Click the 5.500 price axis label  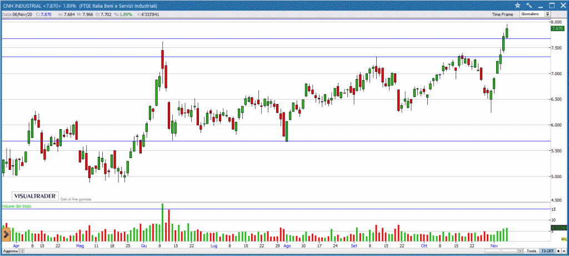tap(557, 151)
